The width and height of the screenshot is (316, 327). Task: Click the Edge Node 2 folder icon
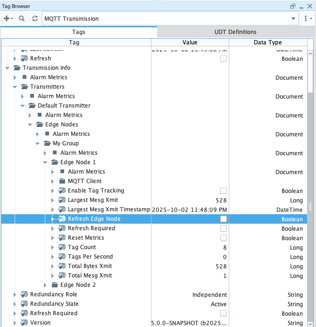(54, 285)
